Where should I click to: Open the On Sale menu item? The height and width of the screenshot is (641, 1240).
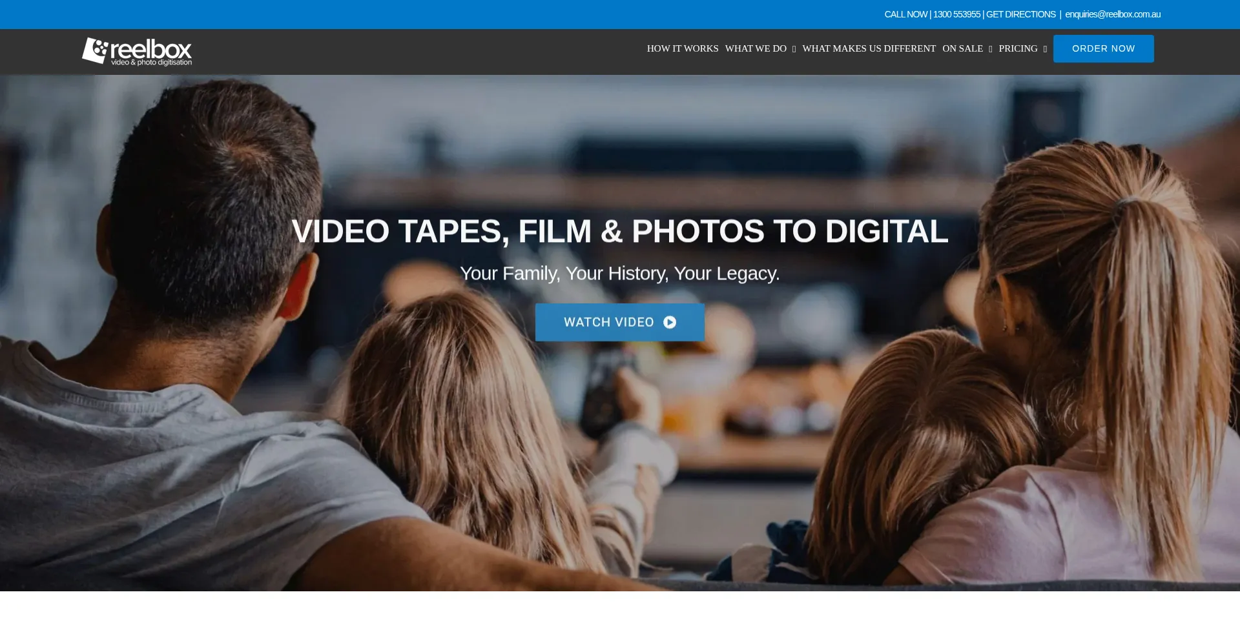click(962, 48)
